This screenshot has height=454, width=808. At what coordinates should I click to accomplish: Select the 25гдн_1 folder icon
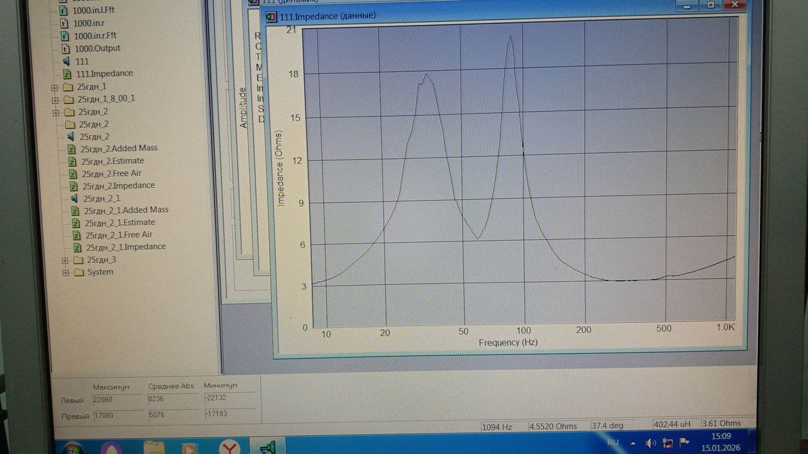point(68,87)
